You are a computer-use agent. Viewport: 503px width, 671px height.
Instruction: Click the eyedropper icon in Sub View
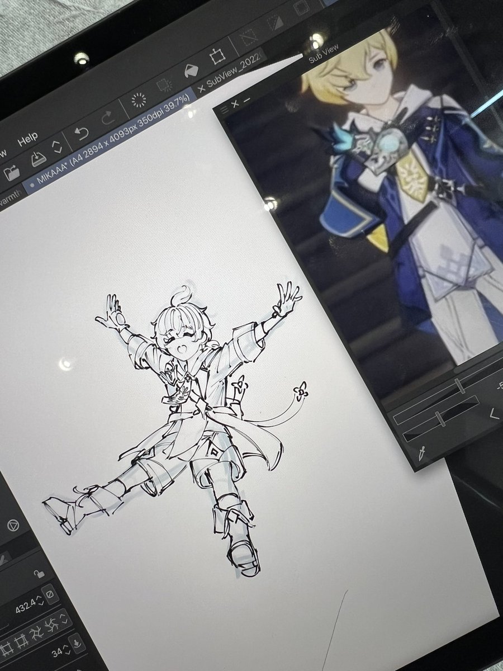(421, 453)
